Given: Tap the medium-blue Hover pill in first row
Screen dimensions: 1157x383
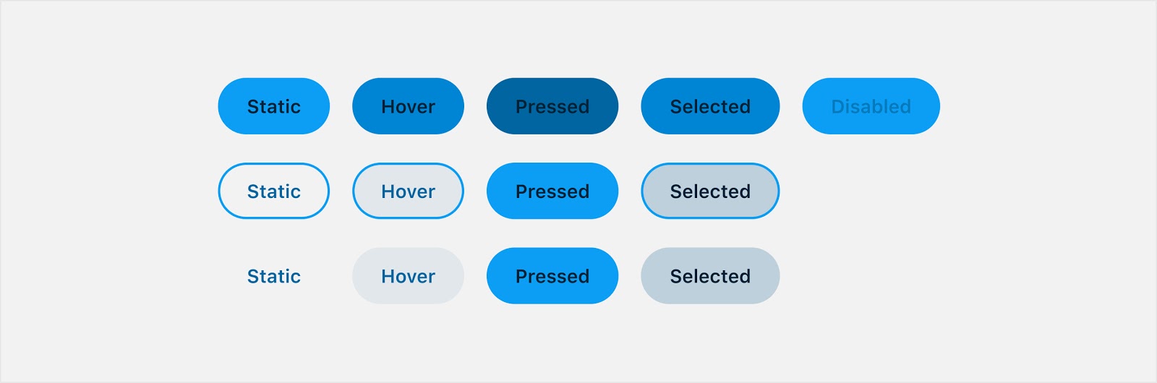Looking at the screenshot, I should pos(408,106).
